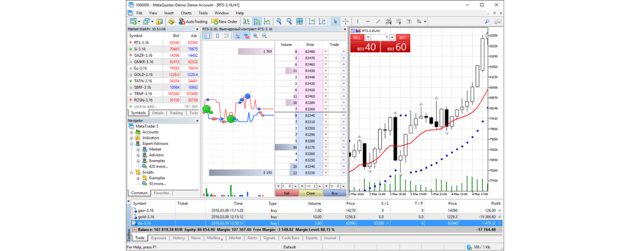Click the yellow Close button in depth of market
630x251 pixels.
(311, 193)
